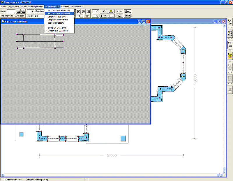
Task: Choose Расположить таблицей menu entry
Action: point(59,13)
